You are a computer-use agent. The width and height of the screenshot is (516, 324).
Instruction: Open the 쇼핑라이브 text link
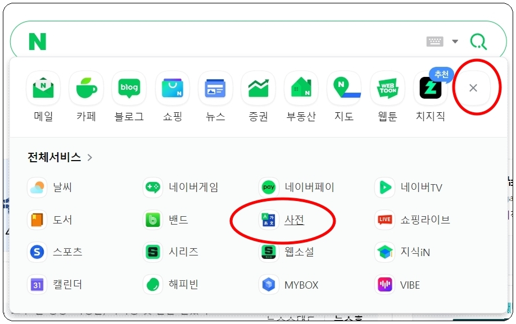click(x=425, y=220)
